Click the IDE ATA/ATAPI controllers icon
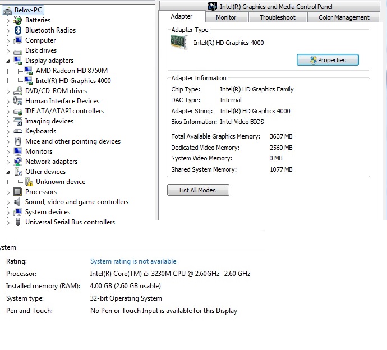 coord(18,112)
